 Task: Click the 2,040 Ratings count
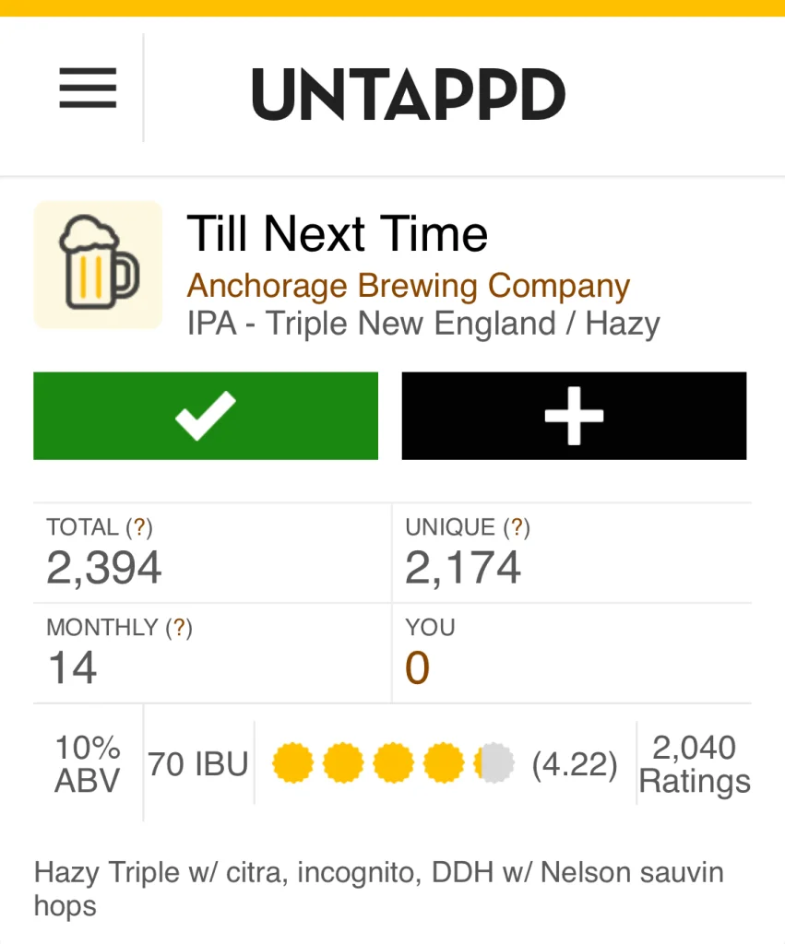click(694, 764)
